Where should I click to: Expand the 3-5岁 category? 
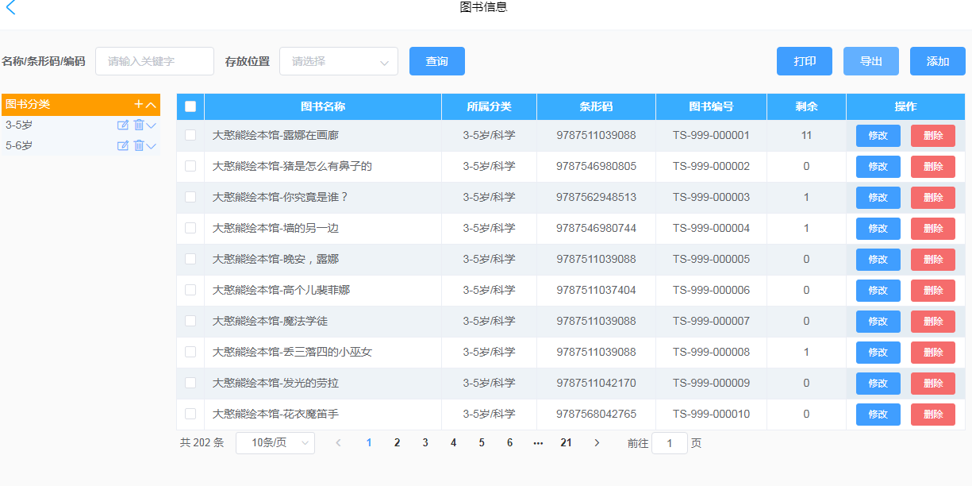point(152,125)
